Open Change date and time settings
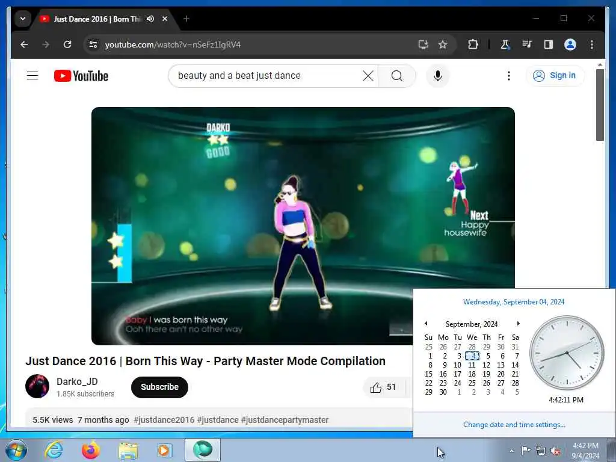Viewport: 616px width, 462px height. tap(514, 425)
